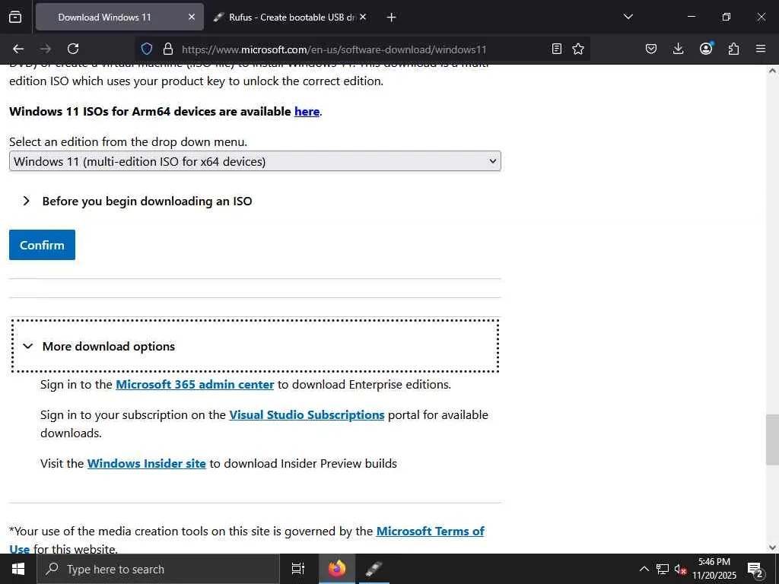779x584 pixels.
Task: Click the forward navigation arrow
Action: [46, 49]
